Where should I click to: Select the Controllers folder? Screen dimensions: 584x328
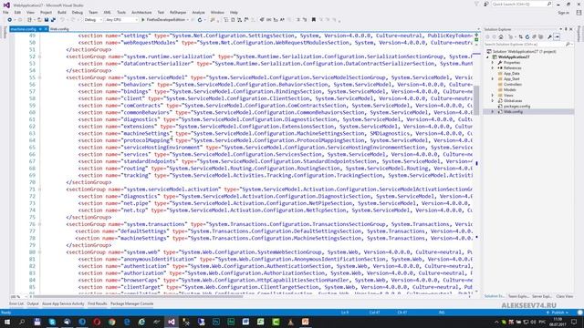pyautogui.click(x=513, y=85)
